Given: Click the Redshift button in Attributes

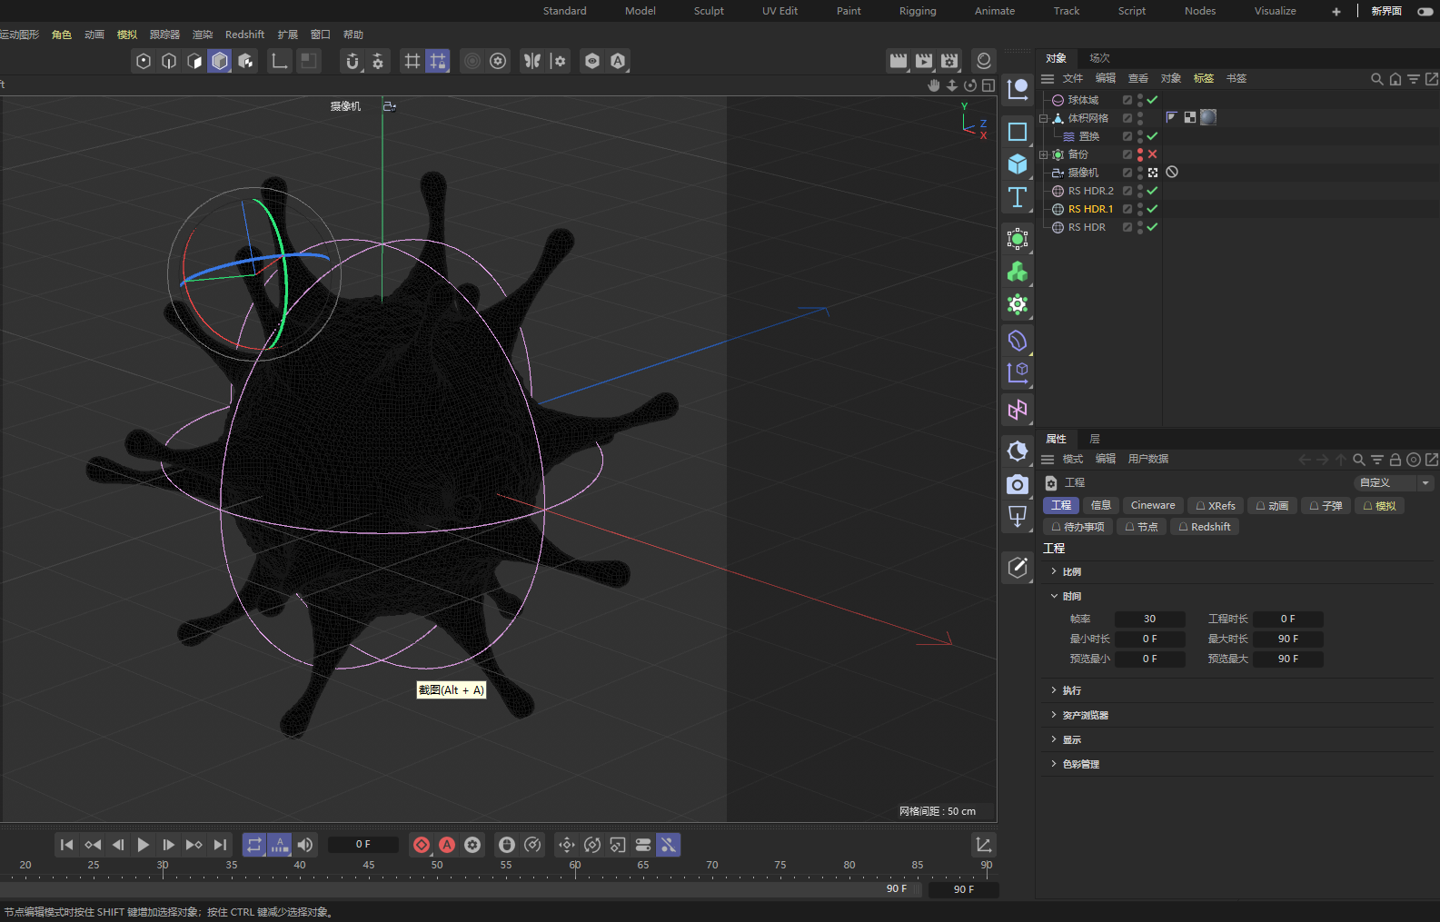Looking at the screenshot, I should pos(1205,527).
